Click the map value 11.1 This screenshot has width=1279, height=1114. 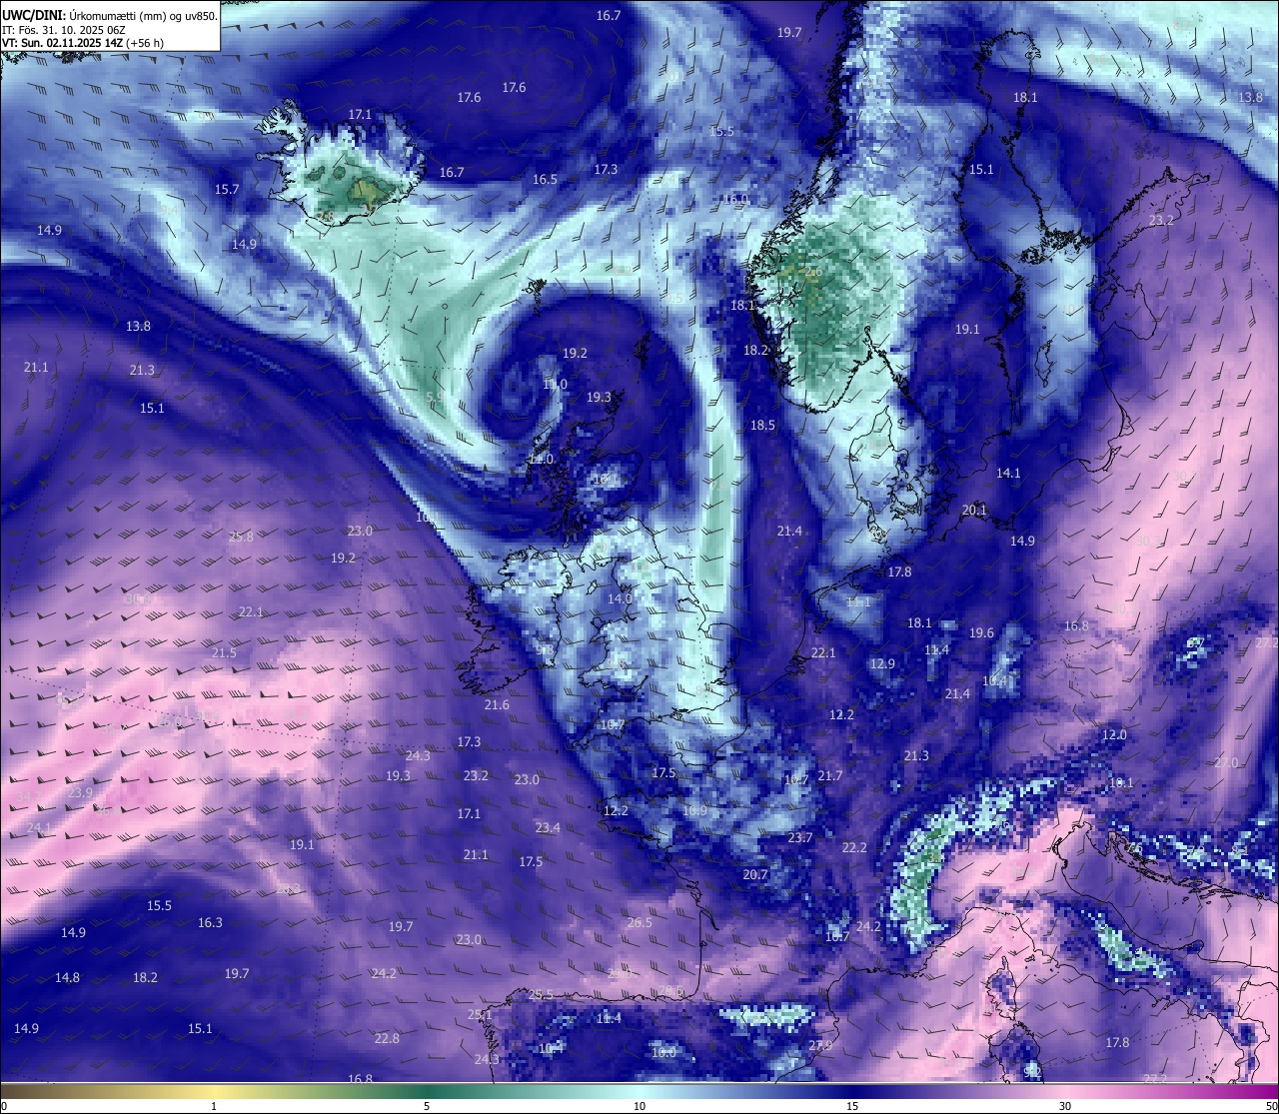[858, 602]
